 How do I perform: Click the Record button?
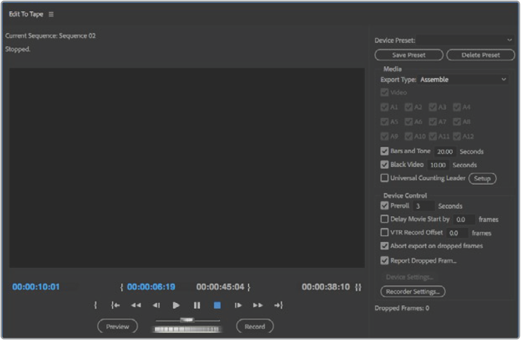click(254, 327)
